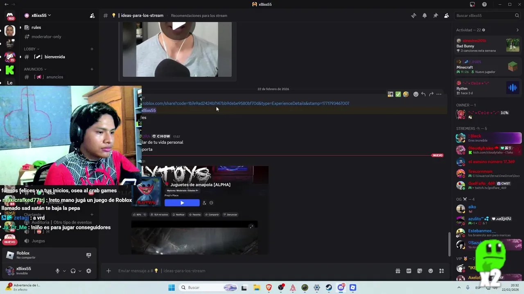Open the Threads icon in channel header

pyautogui.click(x=413, y=16)
